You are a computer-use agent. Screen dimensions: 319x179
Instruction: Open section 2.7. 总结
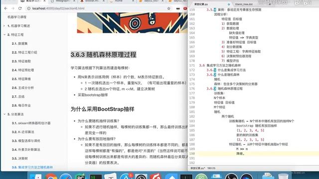coord(18,96)
